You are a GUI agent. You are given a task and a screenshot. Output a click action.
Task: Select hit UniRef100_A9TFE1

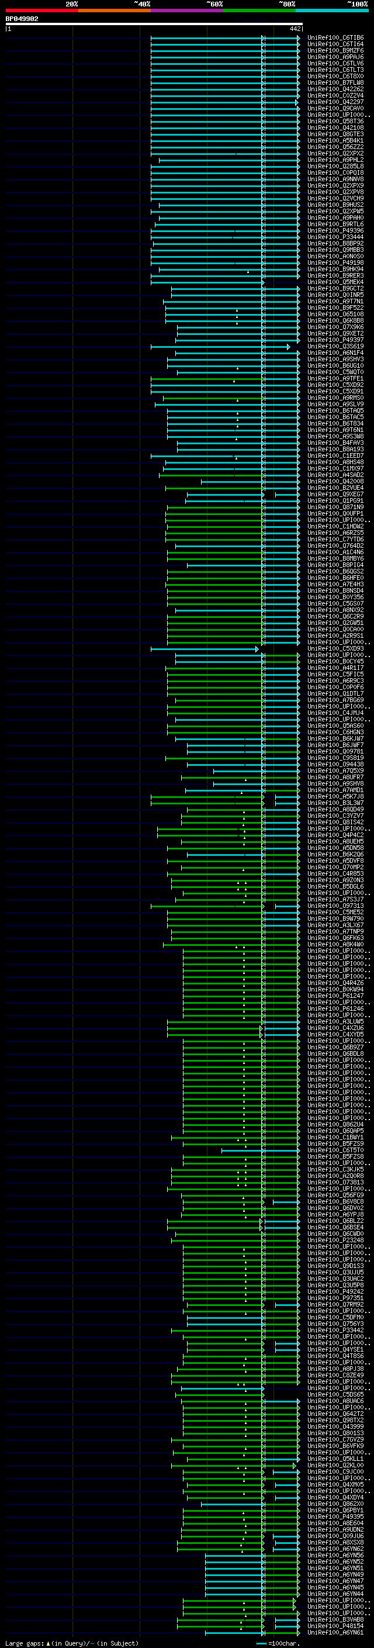point(335,378)
